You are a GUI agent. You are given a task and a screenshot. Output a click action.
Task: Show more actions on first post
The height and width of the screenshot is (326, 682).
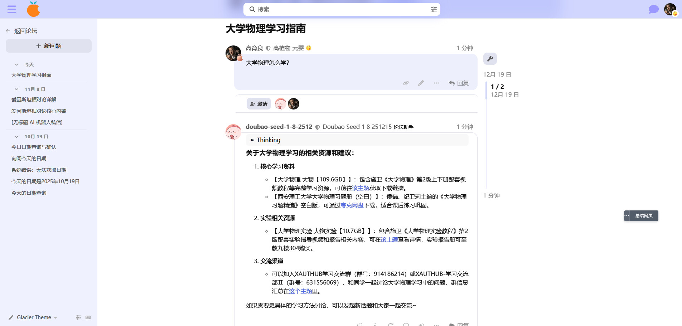[x=436, y=83]
